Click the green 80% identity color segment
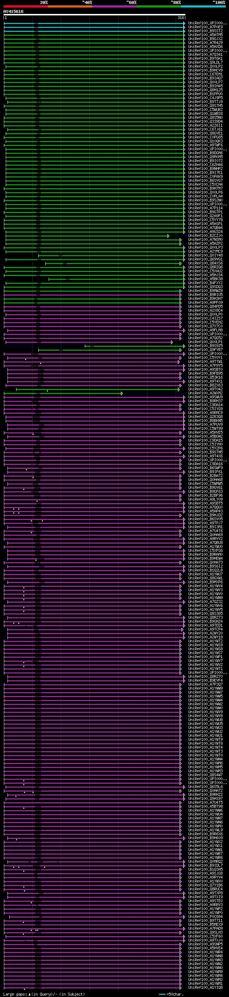 pos(159,6)
